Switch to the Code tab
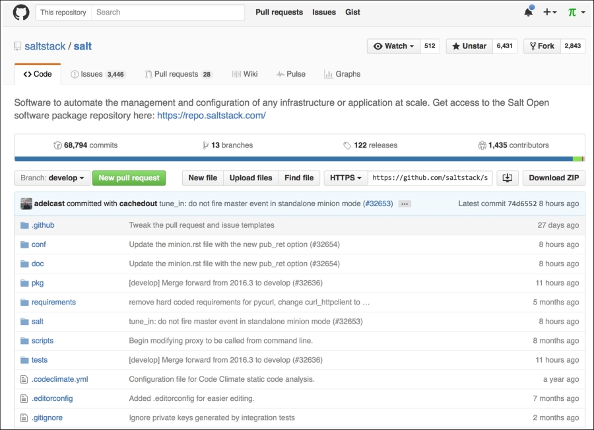Image resolution: width=594 pixels, height=430 pixels. 38,74
